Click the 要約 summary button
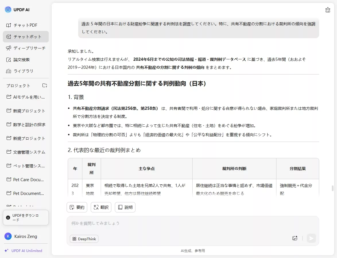Image resolution: width=337 pixels, height=258 pixels. (77, 207)
